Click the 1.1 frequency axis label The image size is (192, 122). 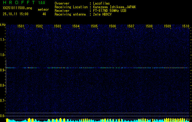coord(3,40)
